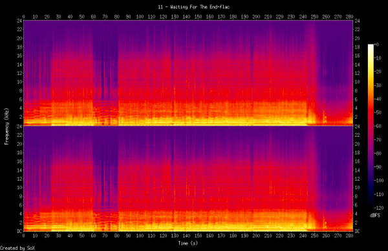The height and width of the screenshot is (251, 388).
Task: Click tick '30' on the top time axis
Action: pos(58,17)
